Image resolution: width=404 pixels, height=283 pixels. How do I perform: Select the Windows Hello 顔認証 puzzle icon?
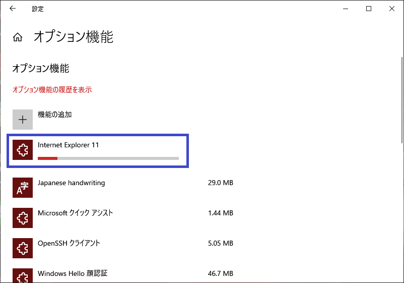pyautogui.click(x=23, y=275)
